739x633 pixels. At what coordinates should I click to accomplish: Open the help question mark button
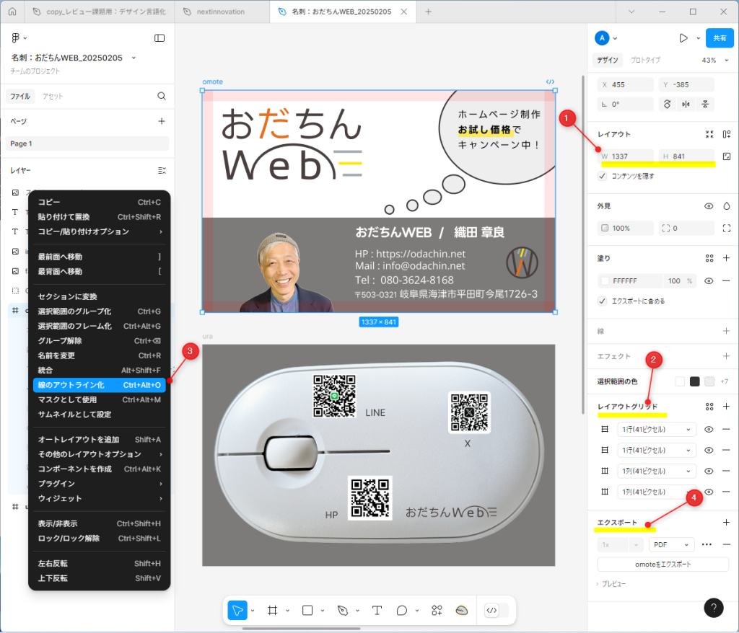point(713,608)
